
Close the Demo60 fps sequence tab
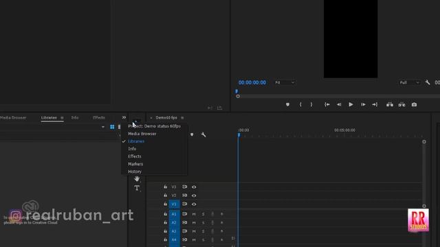pyautogui.click(x=151, y=118)
